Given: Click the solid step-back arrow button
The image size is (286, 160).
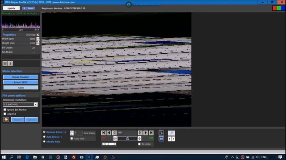Looking at the screenshot, I should coord(109,133).
